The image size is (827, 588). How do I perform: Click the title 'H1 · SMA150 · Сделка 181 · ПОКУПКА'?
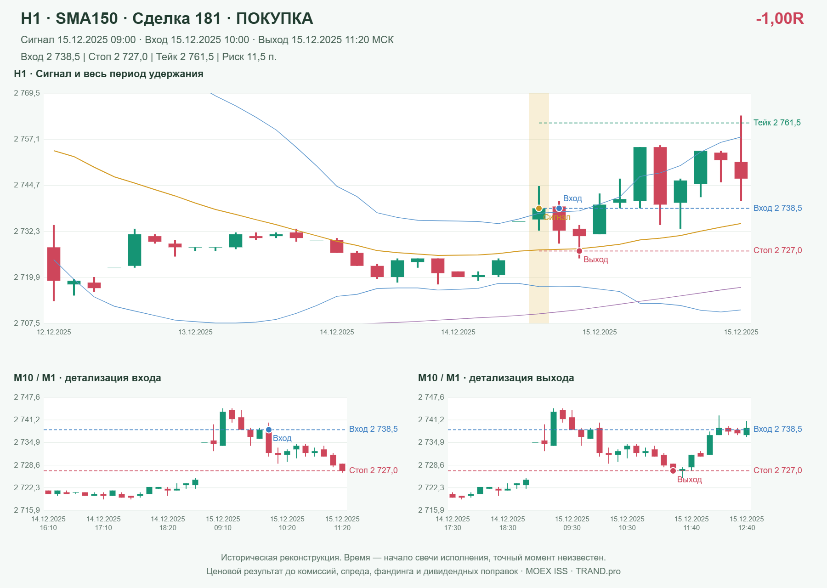coord(167,18)
